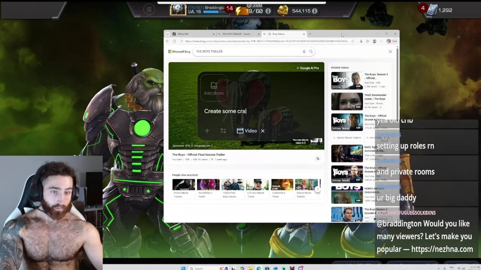Click the Microsoft Bing logo
481x270 pixels.
pyautogui.click(x=179, y=51)
